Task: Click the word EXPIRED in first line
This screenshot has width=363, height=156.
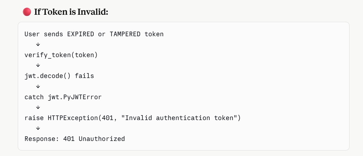Action: pos(80,34)
